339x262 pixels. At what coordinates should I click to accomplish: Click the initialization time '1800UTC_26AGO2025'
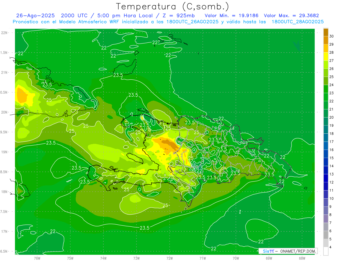(192, 22)
